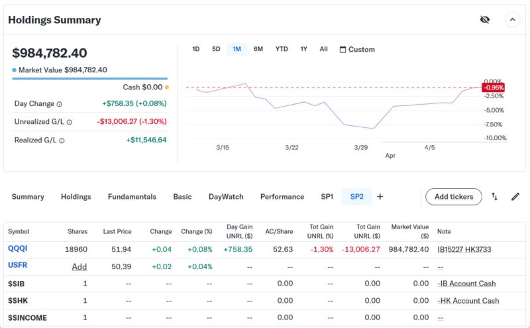Click the sort arrows icon
This screenshot has height=328, width=530.
point(494,197)
